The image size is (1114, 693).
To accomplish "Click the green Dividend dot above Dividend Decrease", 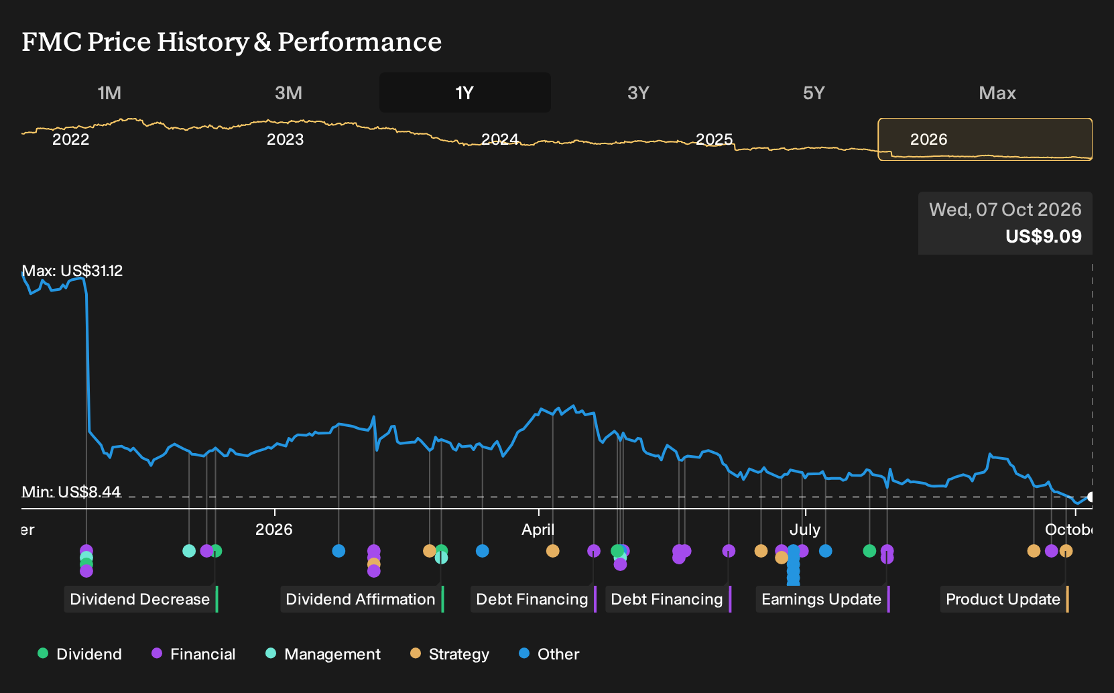I will (x=215, y=551).
